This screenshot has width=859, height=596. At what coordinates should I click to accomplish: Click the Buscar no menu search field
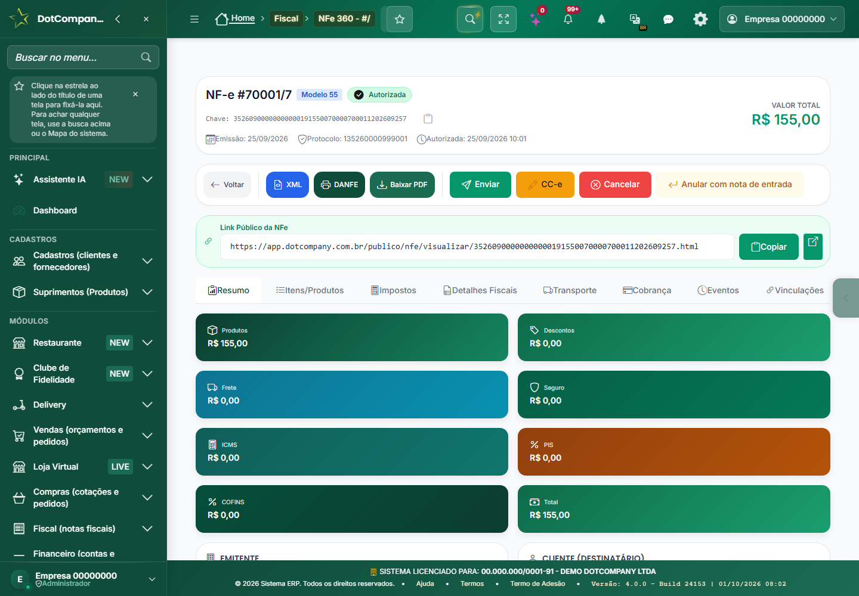tap(83, 57)
